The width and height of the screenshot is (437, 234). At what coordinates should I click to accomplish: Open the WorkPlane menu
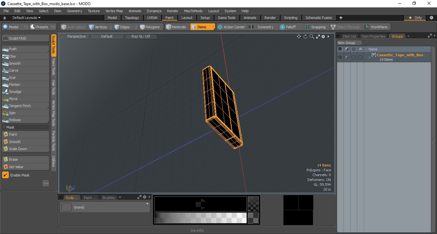click(377, 27)
